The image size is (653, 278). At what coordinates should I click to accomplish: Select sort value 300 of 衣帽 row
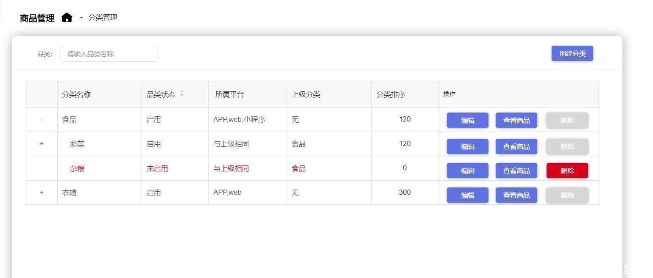pos(405,192)
